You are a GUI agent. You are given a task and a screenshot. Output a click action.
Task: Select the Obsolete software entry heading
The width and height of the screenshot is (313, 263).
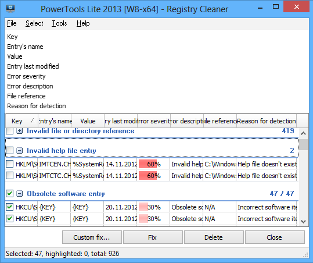tap(66, 194)
